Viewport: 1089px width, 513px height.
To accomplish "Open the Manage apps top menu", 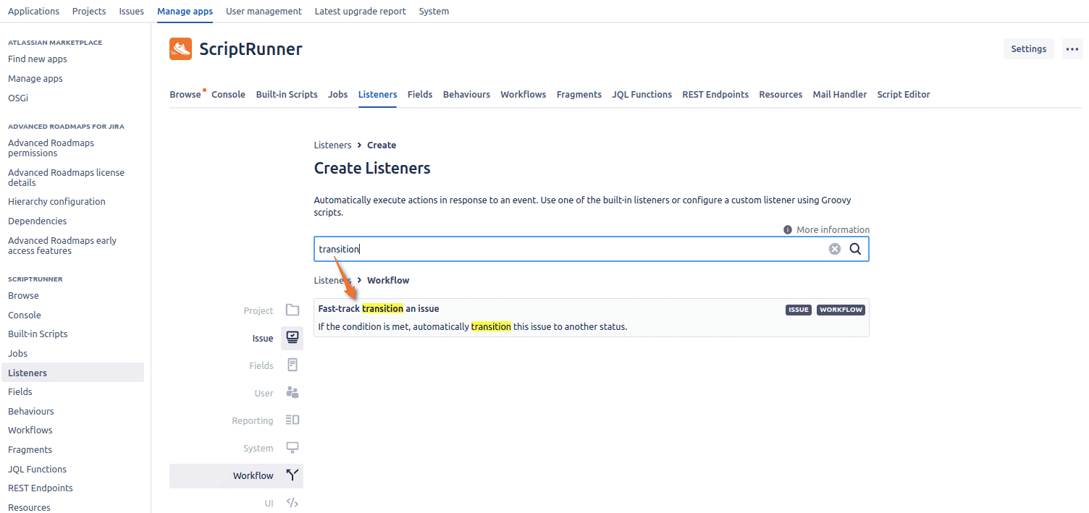I will 185,12.
